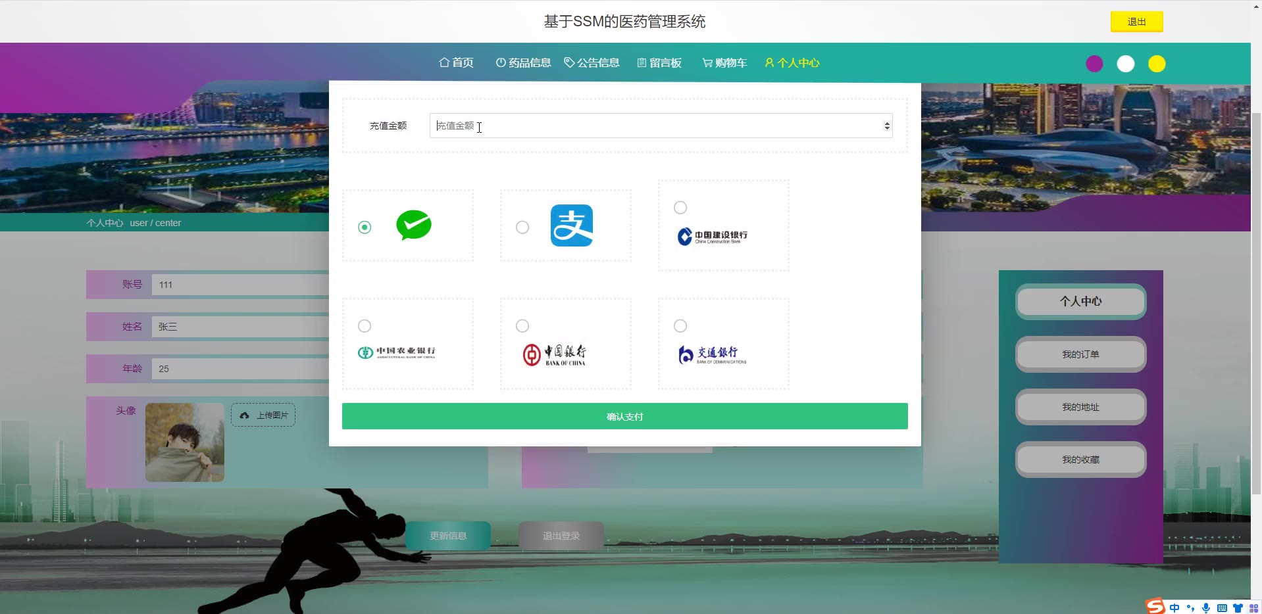This screenshot has height=614, width=1262.
Task: Click the 姓名 field showing 张三
Action: pyautogui.click(x=240, y=327)
